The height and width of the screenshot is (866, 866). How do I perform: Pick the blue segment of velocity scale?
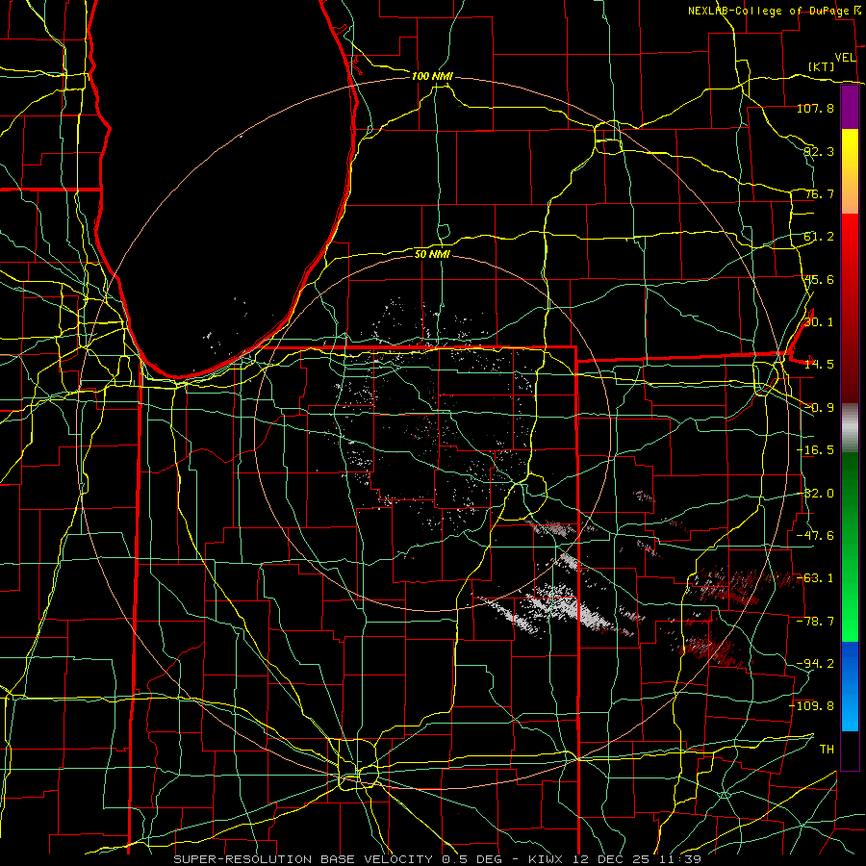(x=850, y=686)
